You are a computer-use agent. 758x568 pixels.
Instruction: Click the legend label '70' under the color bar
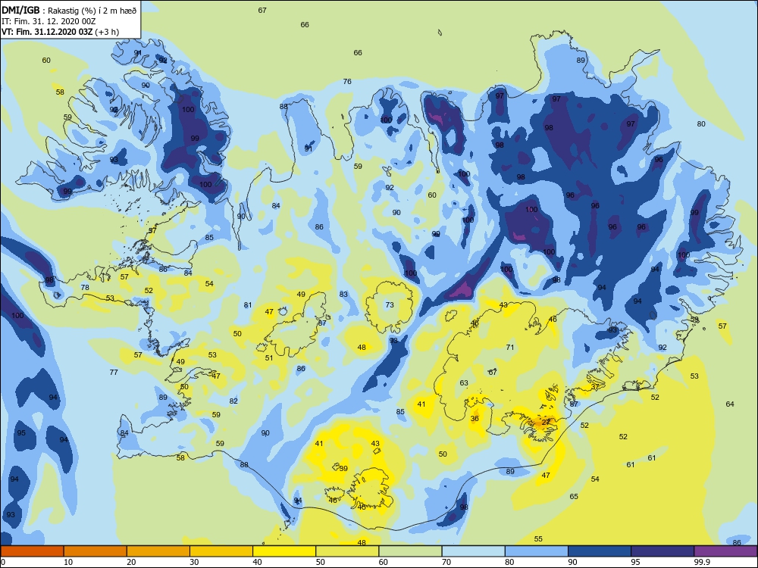click(446, 562)
